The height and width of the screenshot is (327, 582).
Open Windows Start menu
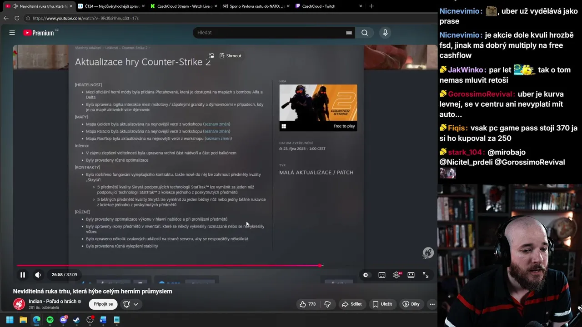pos(10,320)
